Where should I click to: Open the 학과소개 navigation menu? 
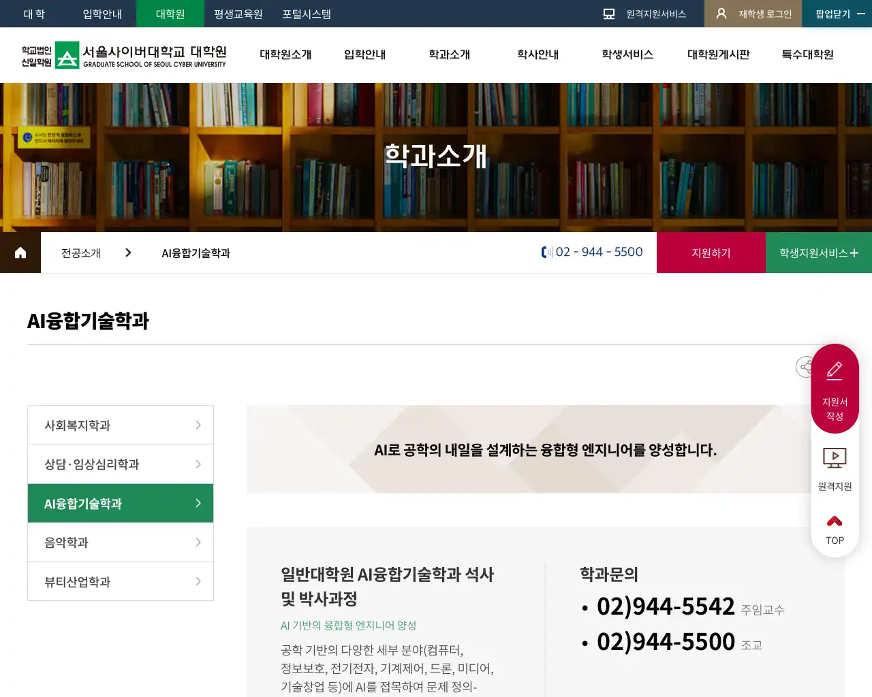449,56
